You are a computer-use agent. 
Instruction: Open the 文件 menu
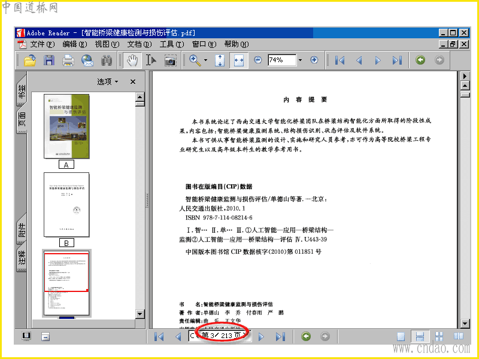[42, 44]
